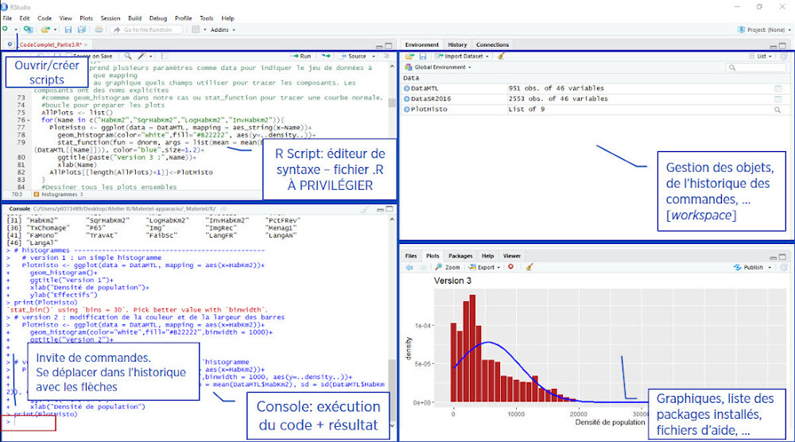Screen dimensions: 795x442
Task: Click the print icon in main toolbar
Action: [x=99, y=29]
